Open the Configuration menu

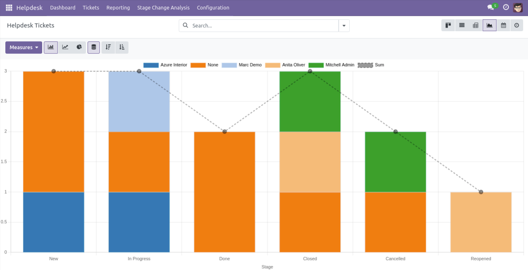tap(213, 8)
